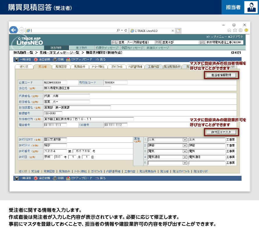Click the ログアウト link in the header
The width and height of the screenshot is (259, 235).
(x=236, y=37)
